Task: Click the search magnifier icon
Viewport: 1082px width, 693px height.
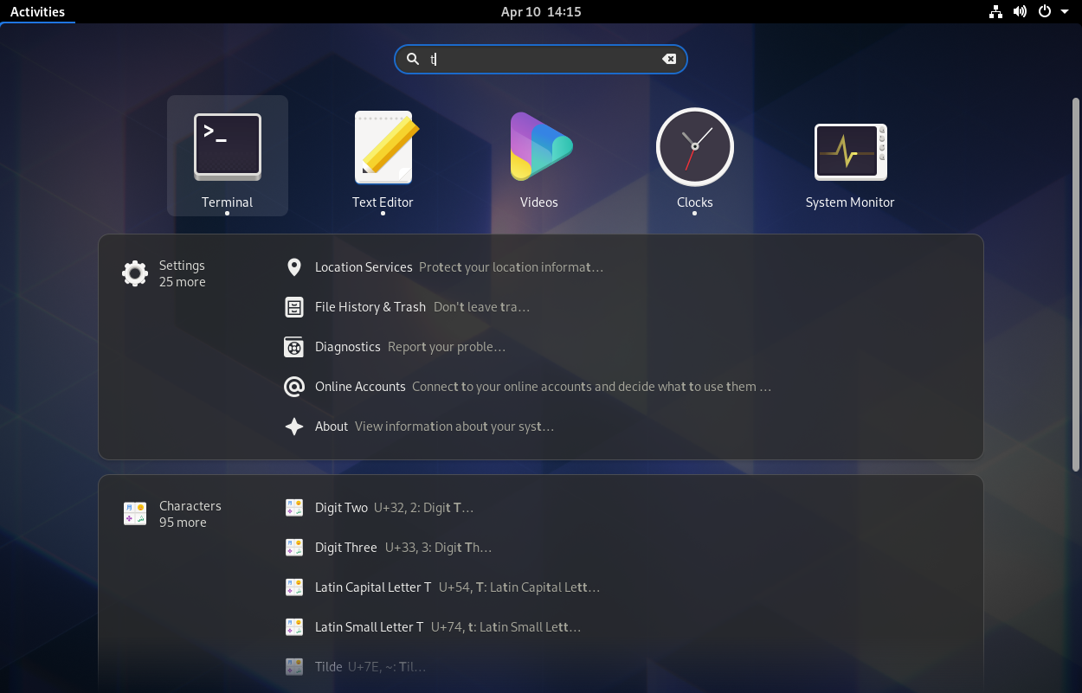Action: [413, 59]
